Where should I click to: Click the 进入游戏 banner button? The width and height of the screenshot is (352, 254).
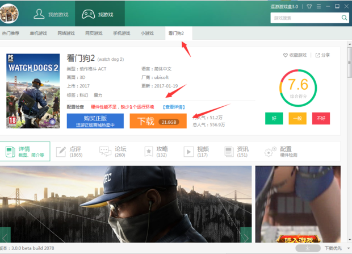click(298, 239)
